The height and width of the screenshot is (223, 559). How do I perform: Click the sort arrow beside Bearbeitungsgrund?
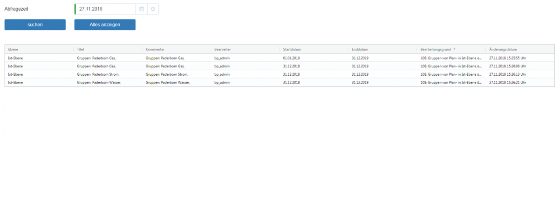point(455,49)
